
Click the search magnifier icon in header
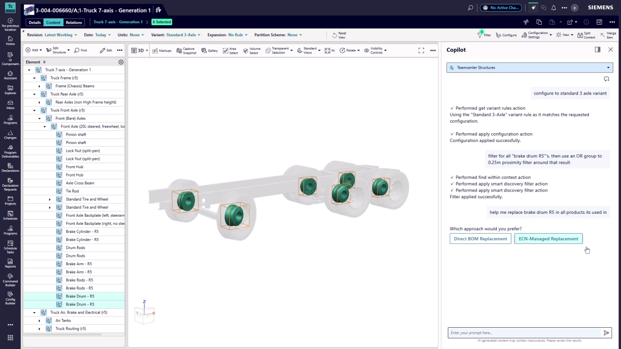(x=470, y=8)
